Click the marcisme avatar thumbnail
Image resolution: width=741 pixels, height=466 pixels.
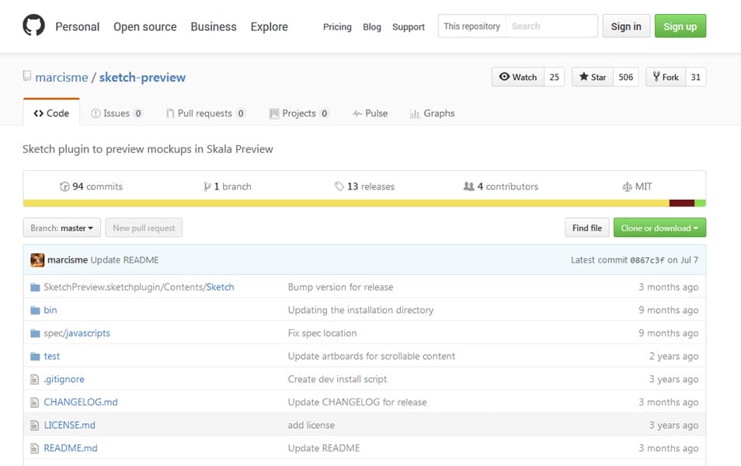click(37, 260)
